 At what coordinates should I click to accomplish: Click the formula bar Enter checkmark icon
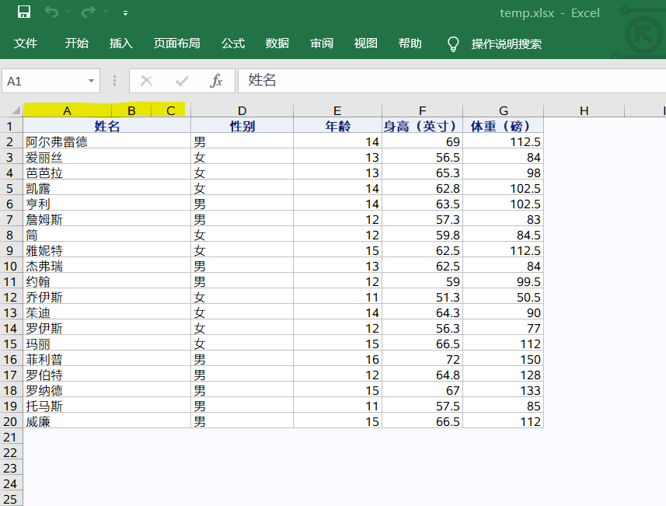(x=182, y=81)
